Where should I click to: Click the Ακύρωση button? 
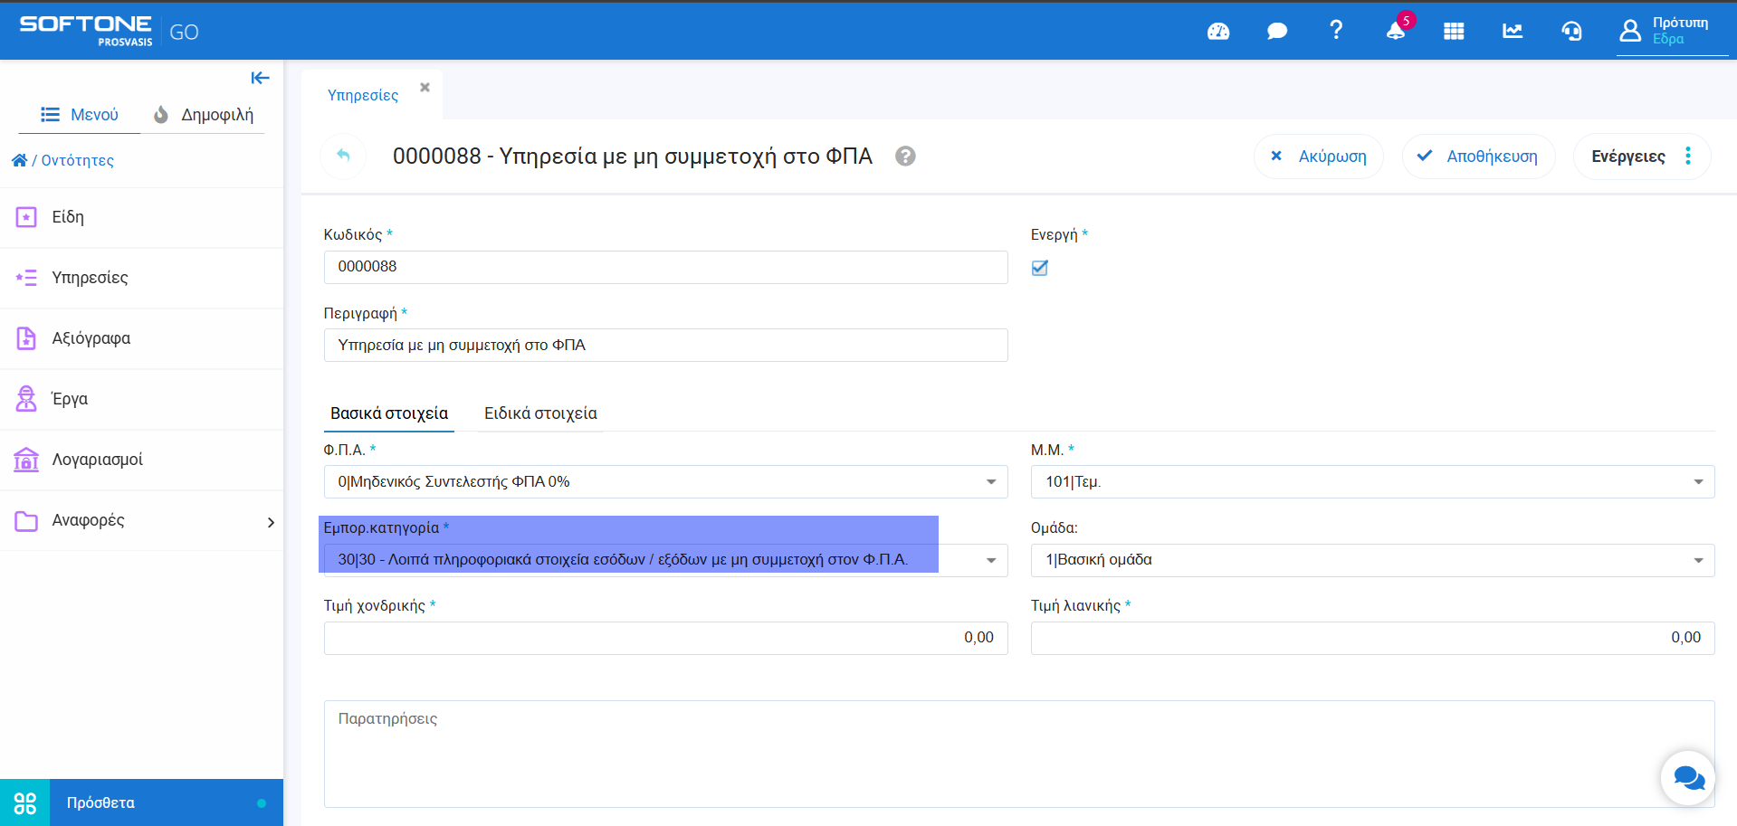coord(1319,157)
